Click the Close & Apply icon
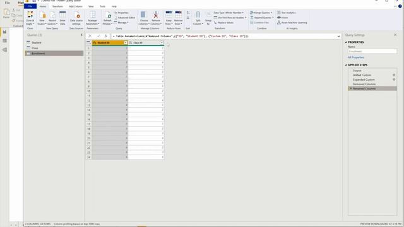 (x=30, y=18)
